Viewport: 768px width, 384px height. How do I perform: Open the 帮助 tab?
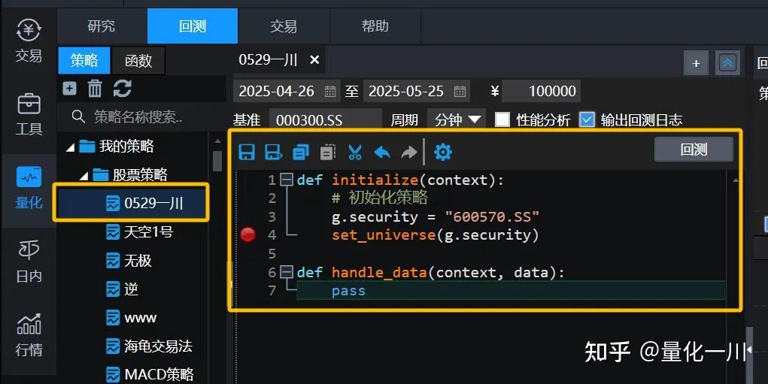[375, 26]
